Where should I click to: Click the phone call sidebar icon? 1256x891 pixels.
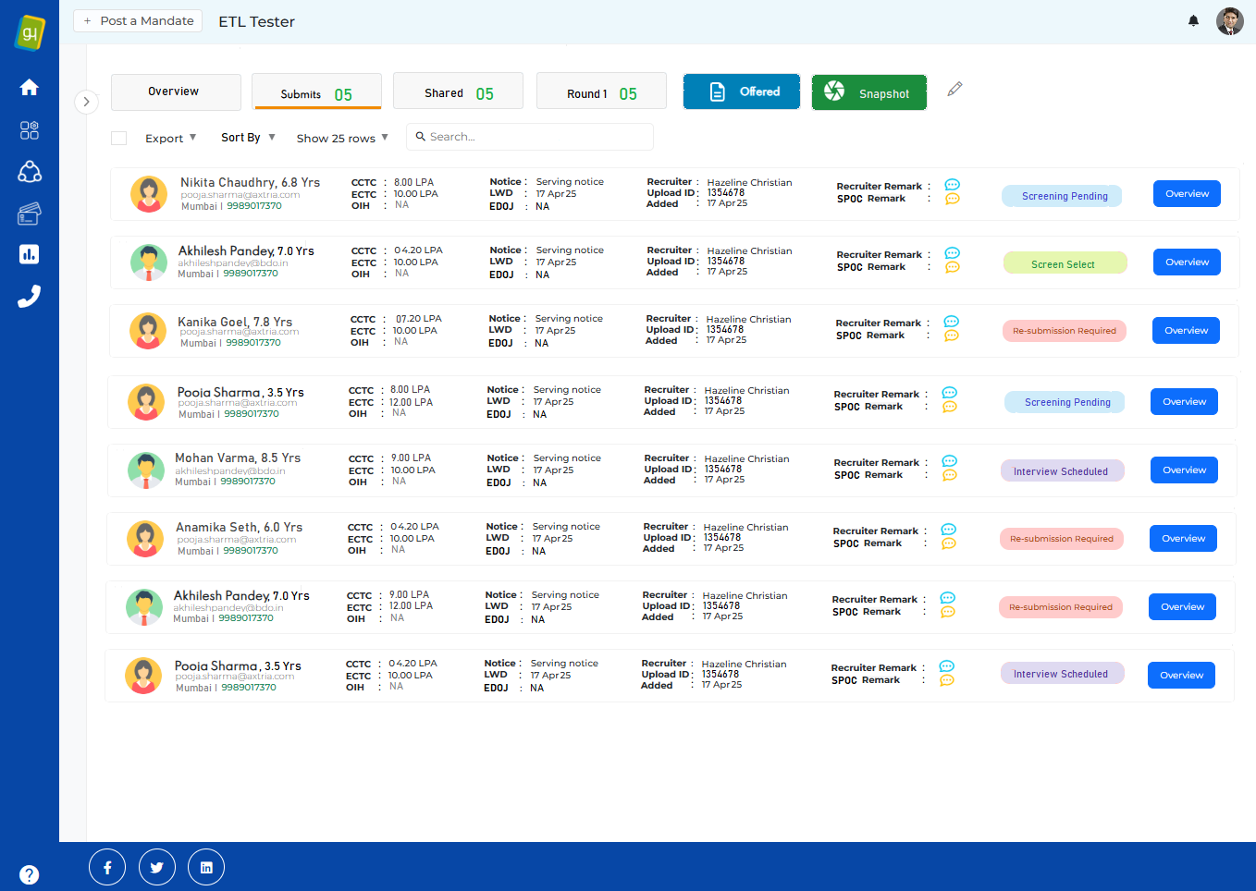[x=30, y=296]
